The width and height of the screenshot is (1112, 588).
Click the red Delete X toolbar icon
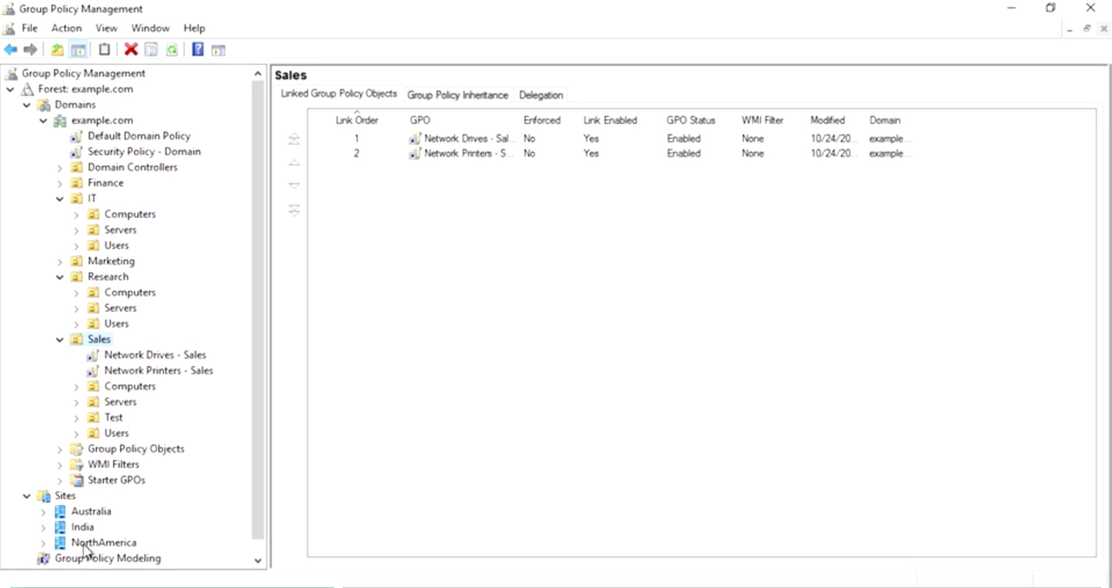(x=131, y=50)
